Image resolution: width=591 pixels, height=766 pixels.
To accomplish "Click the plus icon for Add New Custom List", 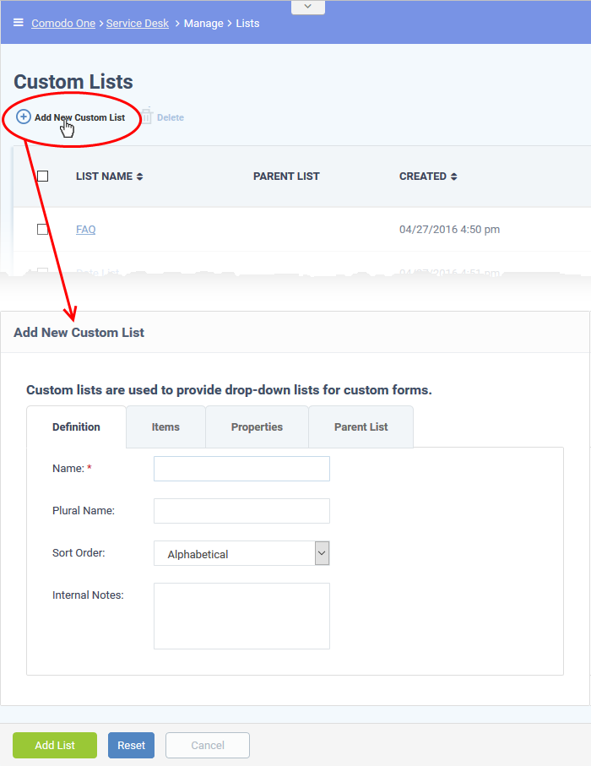I will tap(24, 117).
